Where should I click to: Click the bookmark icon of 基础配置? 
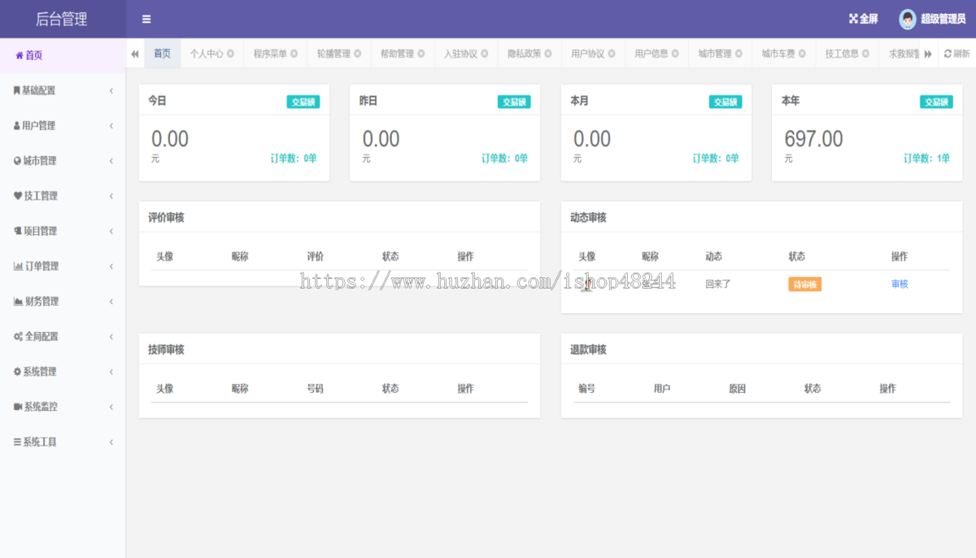click(17, 90)
